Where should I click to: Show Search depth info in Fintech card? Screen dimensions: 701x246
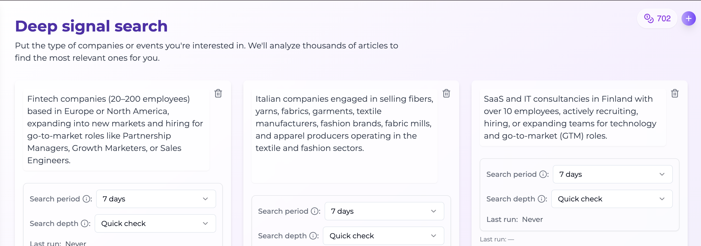pos(85,223)
